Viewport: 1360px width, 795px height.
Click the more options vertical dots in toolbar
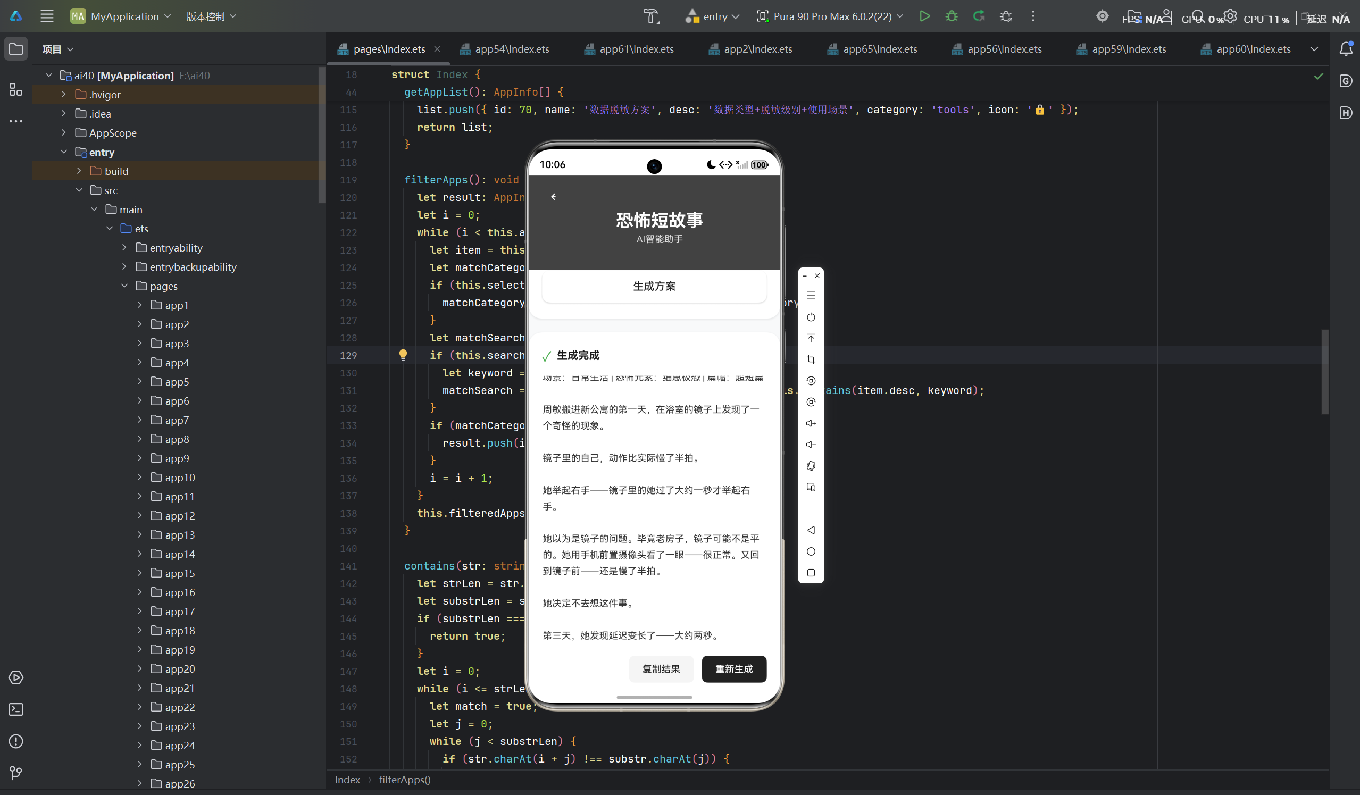[1033, 16]
